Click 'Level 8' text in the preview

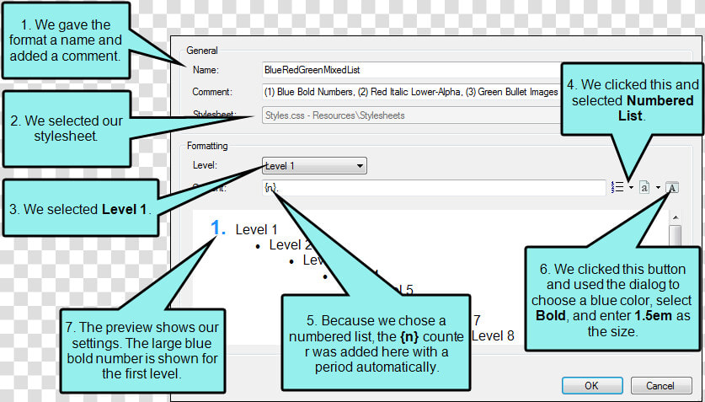pos(493,336)
